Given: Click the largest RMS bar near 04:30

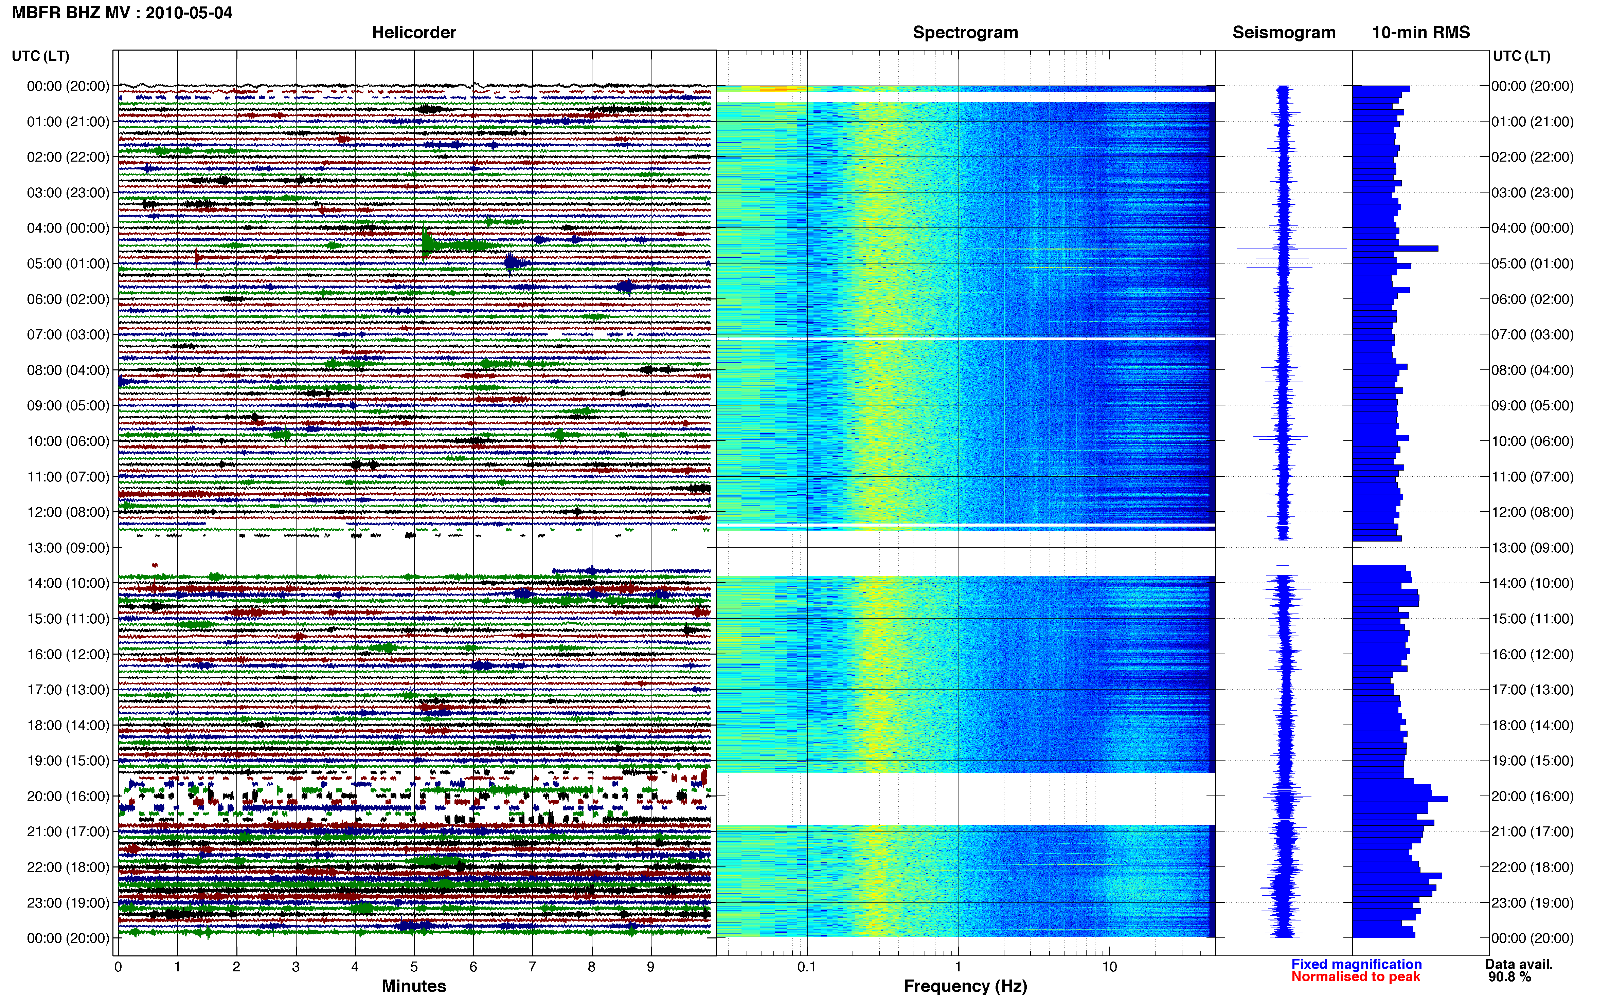Looking at the screenshot, I should (x=1395, y=249).
